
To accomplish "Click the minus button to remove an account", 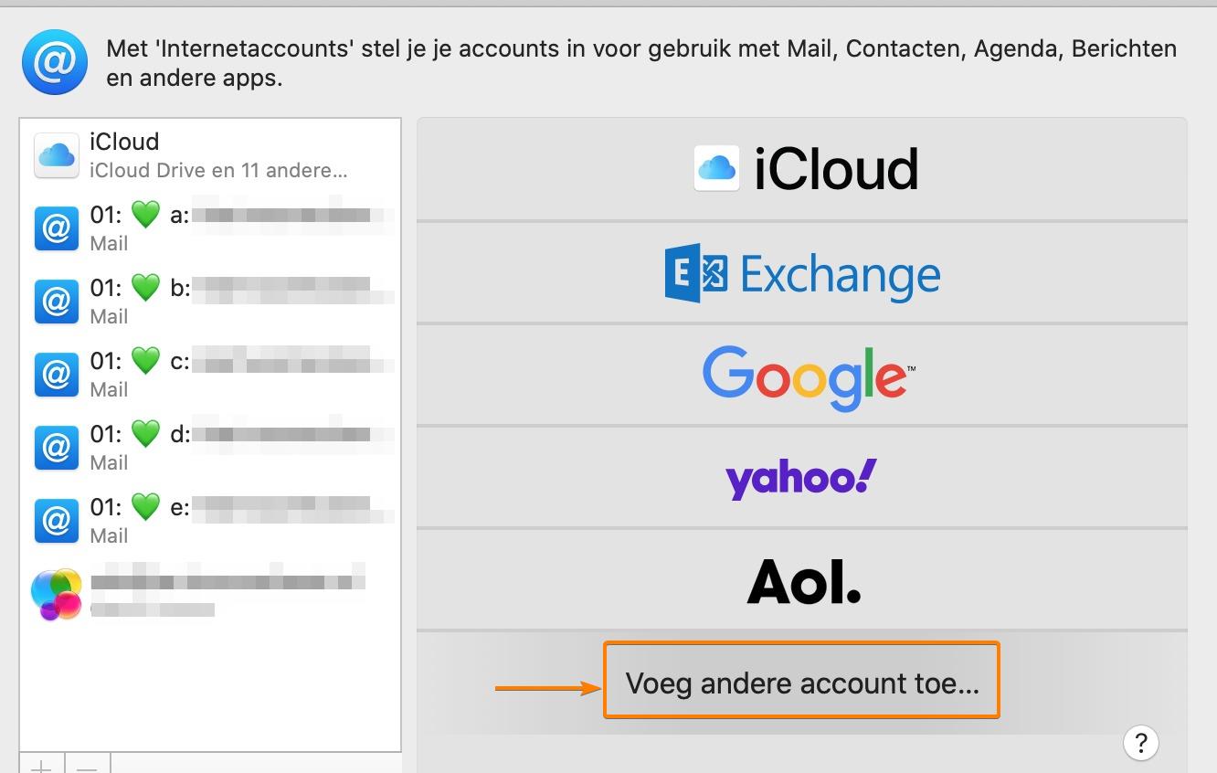I will (87, 765).
